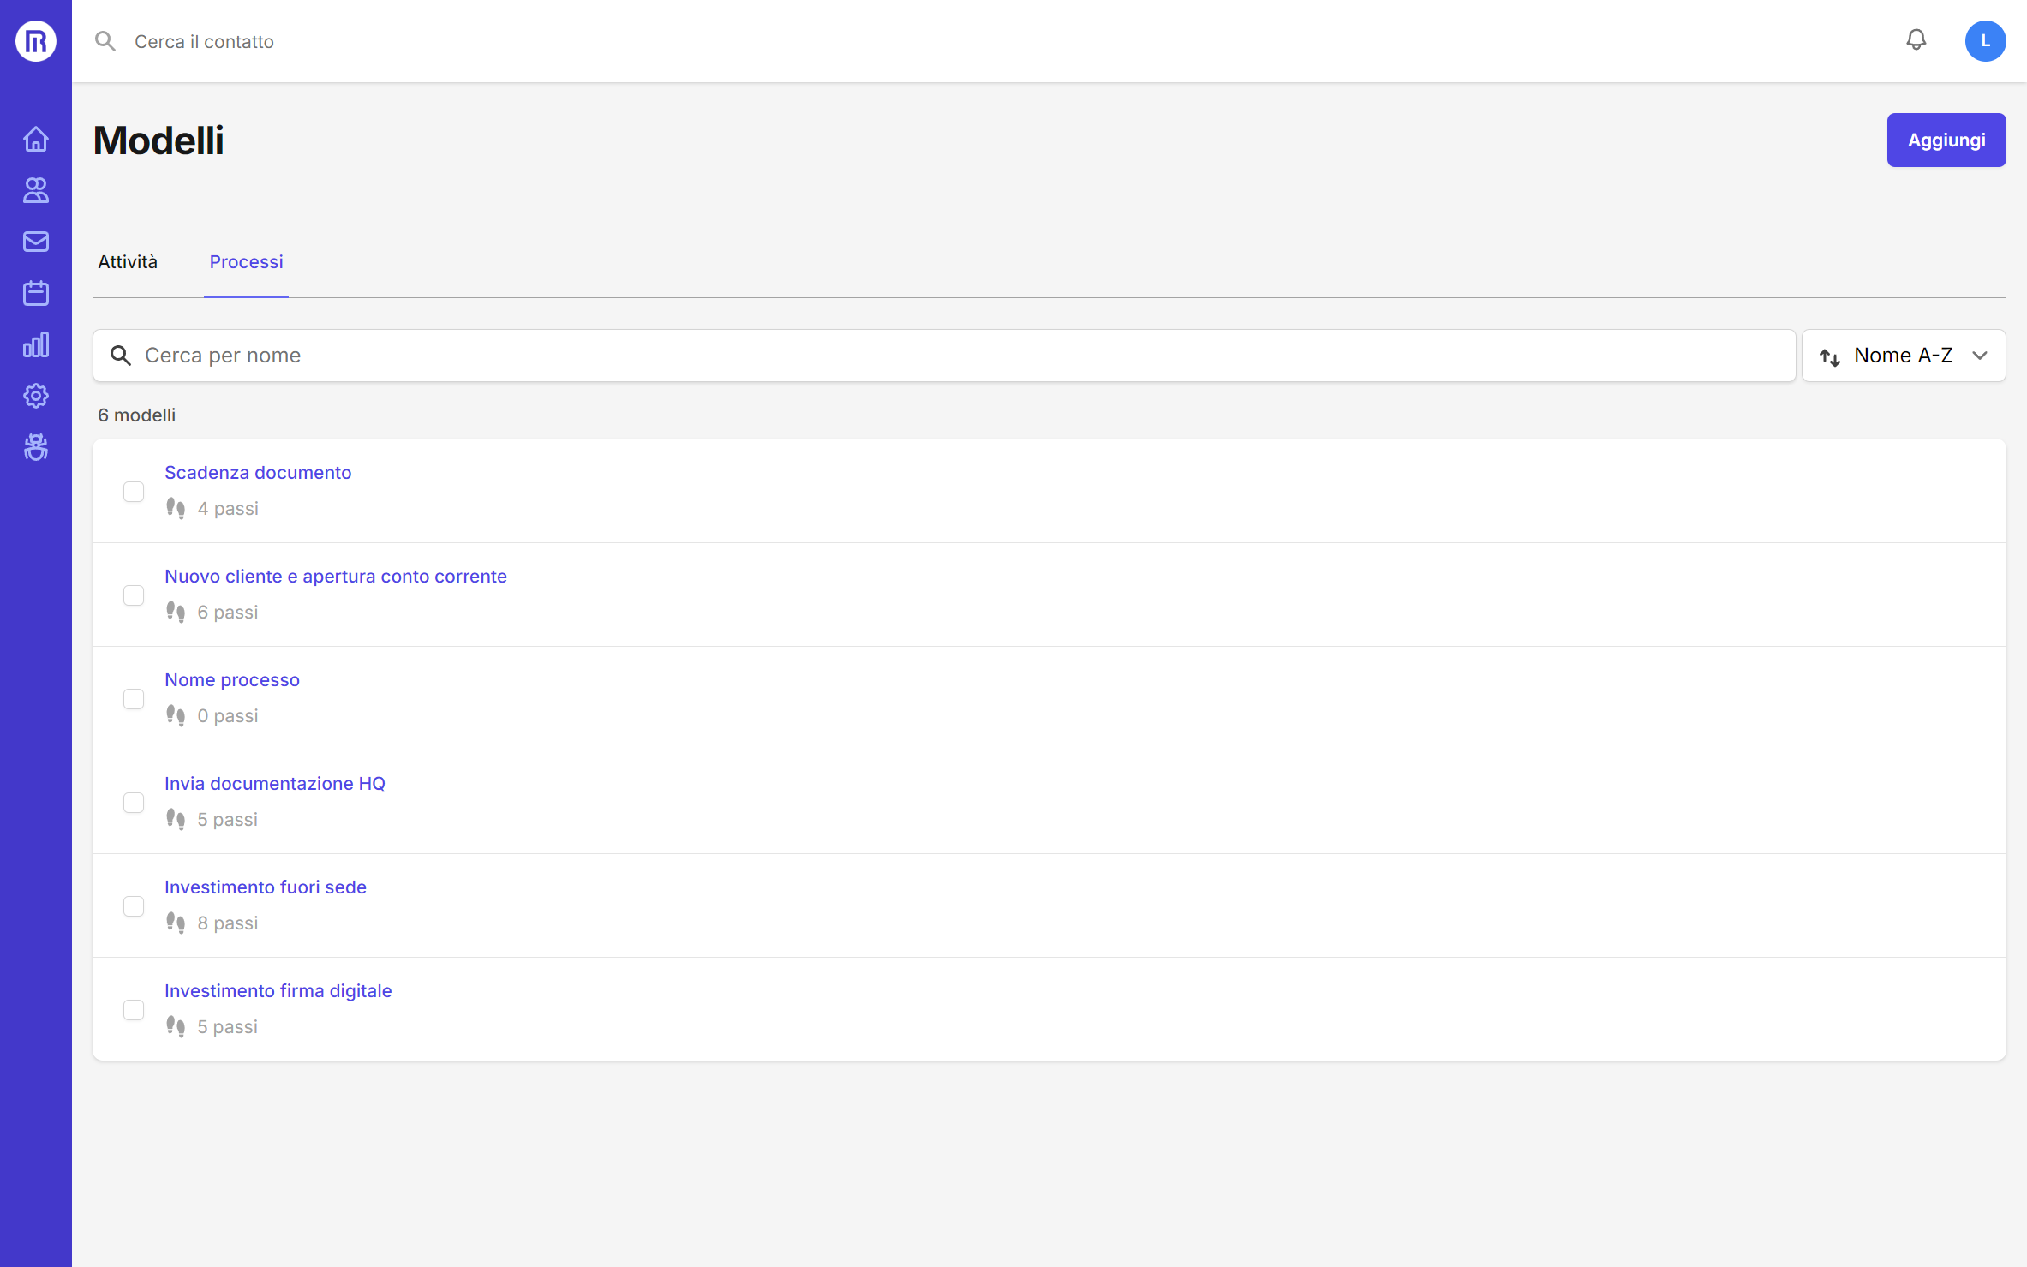Viewport: 2027px width, 1267px height.
Task: Click the app logo at the top left
Action: click(x=35, y=40)
